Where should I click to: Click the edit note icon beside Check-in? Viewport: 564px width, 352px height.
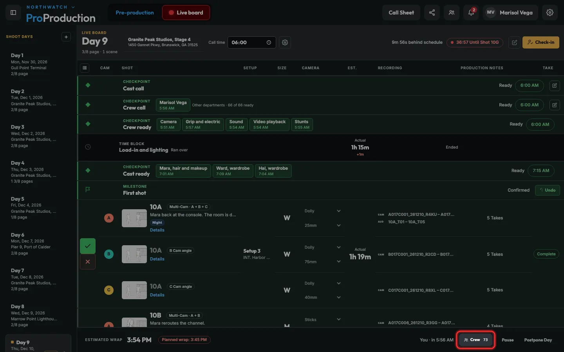coord(515,42)
